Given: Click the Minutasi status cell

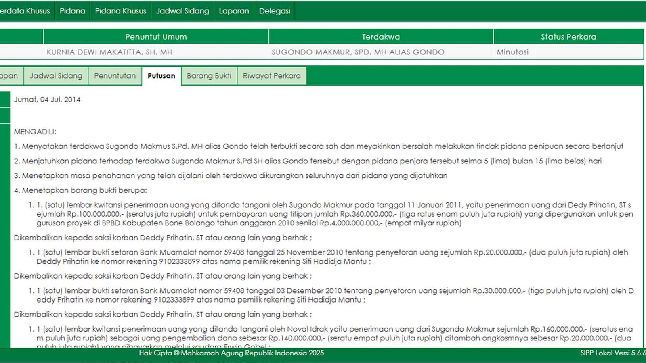Looking at the screenshot, I should pos(512,52).
